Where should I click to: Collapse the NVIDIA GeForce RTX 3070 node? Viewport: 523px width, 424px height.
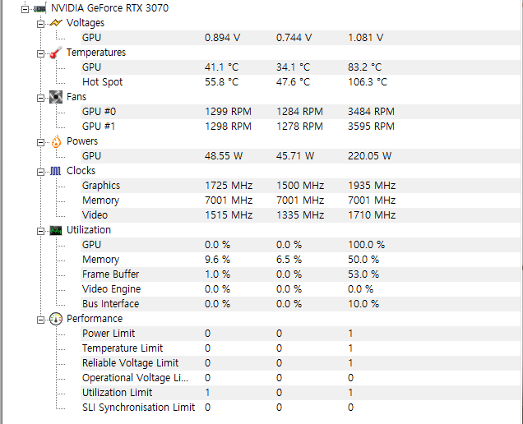click(25, 9)
